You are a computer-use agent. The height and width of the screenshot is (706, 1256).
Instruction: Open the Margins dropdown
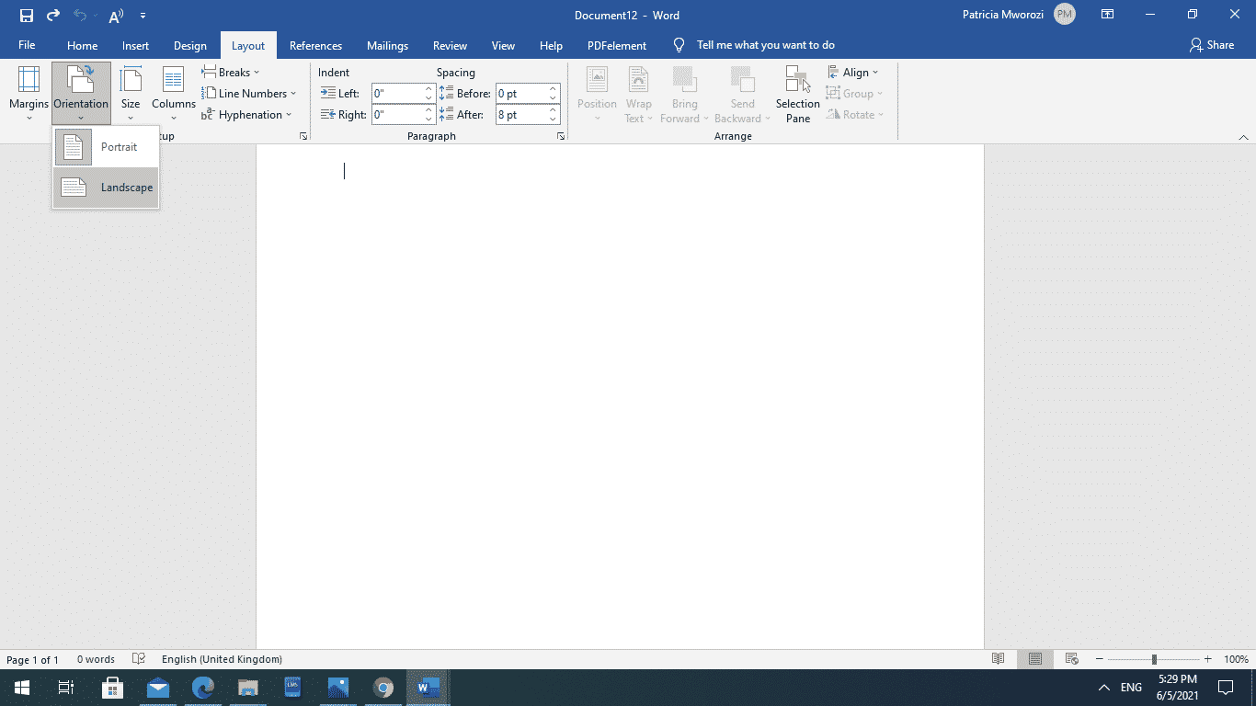[x=29, y=94]
